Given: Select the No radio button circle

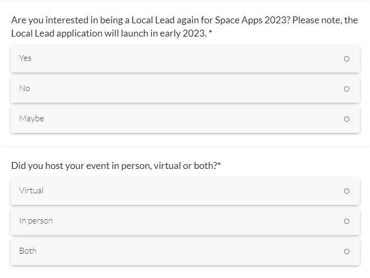Looking at the screenshot, I should 346,89.
